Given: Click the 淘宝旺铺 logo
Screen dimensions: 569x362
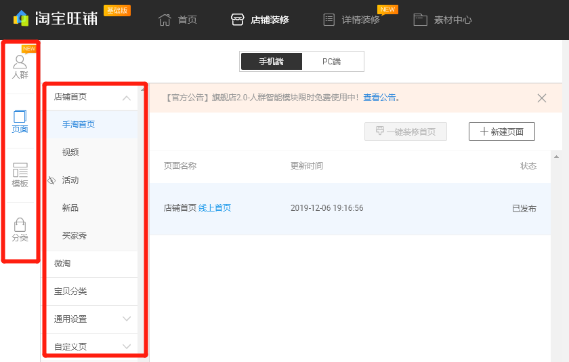Looking at the screenshot, I should click(56, 18).
